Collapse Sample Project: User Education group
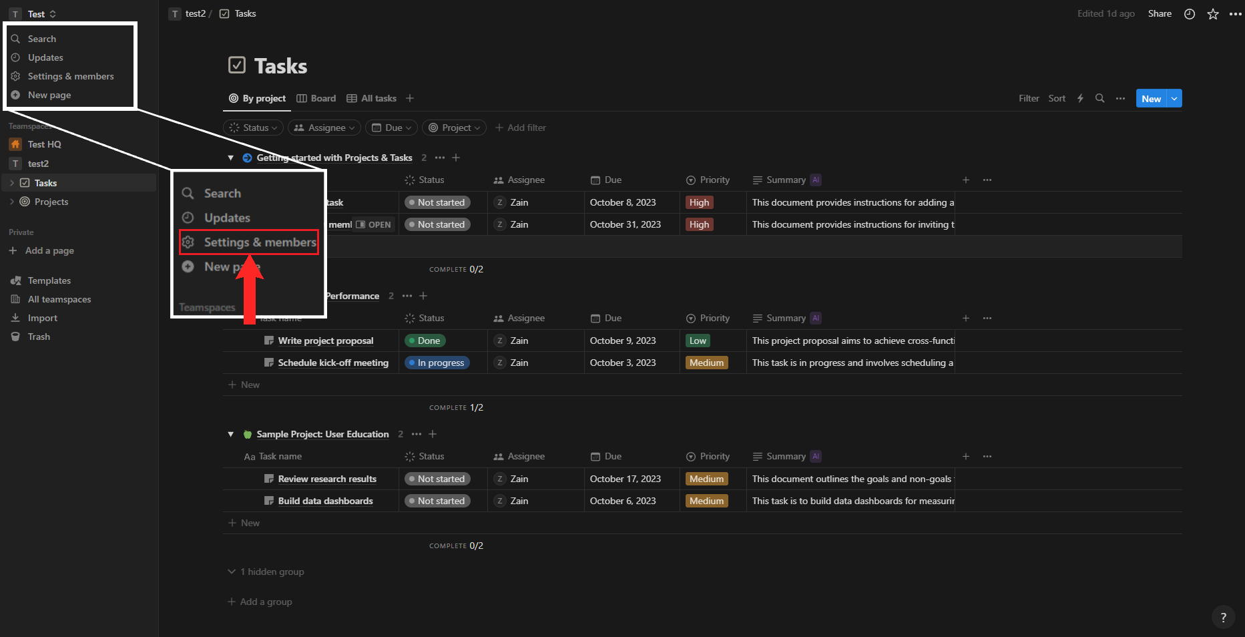The image size is (1245, 637). point(231,435)
